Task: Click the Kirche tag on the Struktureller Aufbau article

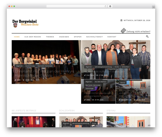Action: 117,67
